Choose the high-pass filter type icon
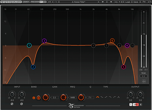Screen dimensions: 152x110 115,97
